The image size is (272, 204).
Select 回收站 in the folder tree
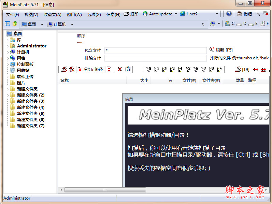click(x=23, y=70)
